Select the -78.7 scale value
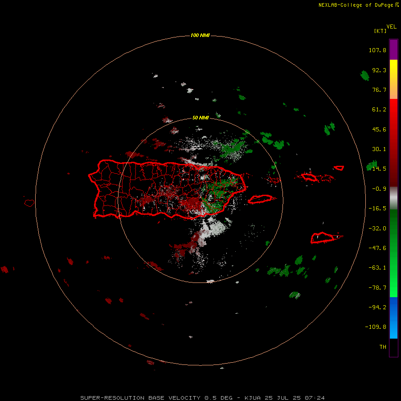The image size is (401, 401). coord(377,288)
